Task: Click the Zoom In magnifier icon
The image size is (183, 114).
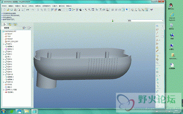Action: pyautogui.click(x=86, y=10)
